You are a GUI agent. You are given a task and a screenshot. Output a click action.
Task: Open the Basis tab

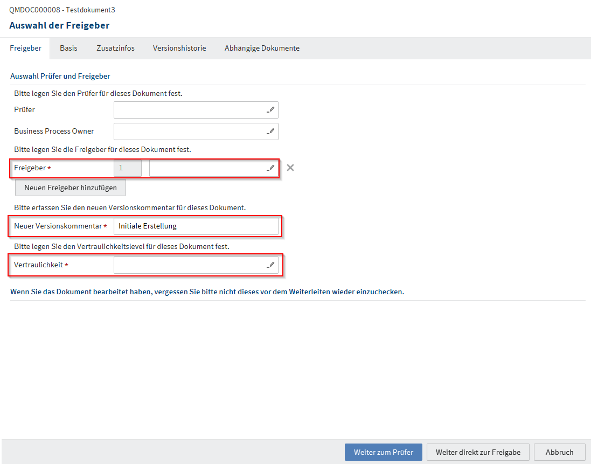click(68, 49)
